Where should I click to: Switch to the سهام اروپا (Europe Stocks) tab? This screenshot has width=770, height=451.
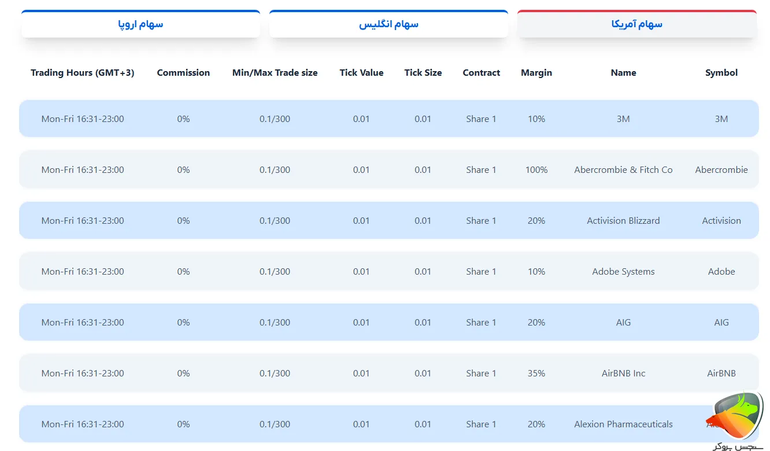click(140, 24)
